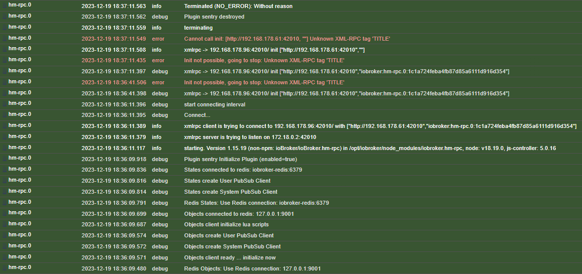Click 'starting. Version 1.15.19' message
The height and width of the screenshot is (274, 582).
(x=370, y=149)
